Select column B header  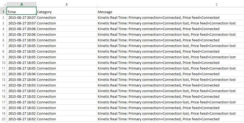click(67, 5)
